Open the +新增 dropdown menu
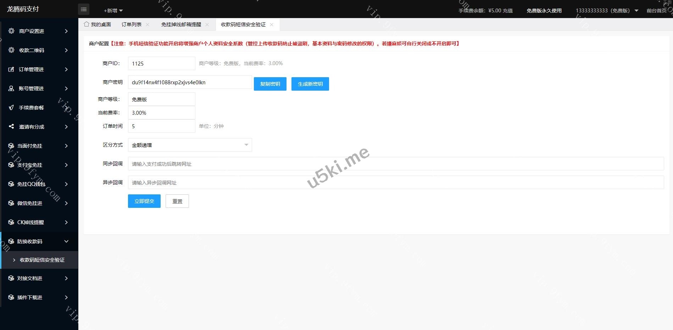673x330 pixels. [113, 11]
